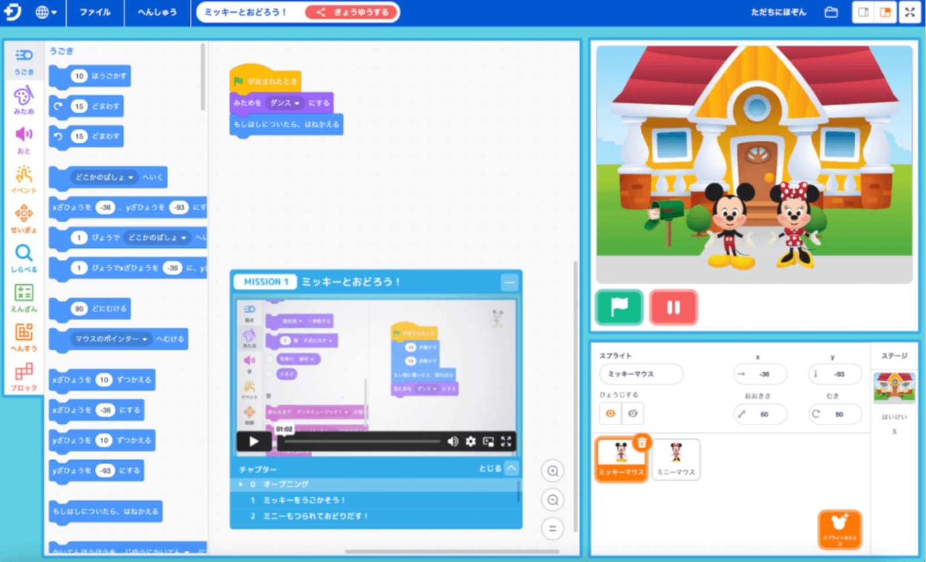Expand the ダンス costume dropdown in script

(x=284, y=103)
